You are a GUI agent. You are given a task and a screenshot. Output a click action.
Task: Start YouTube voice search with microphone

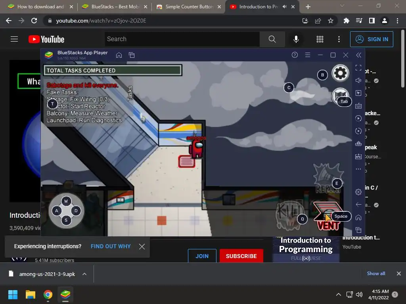[296, 39]
